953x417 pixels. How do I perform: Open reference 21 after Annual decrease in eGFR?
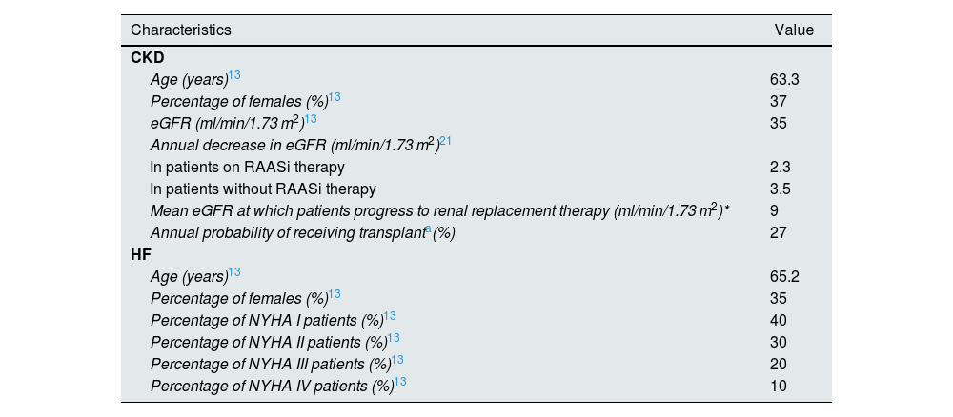tap(445, 141)
